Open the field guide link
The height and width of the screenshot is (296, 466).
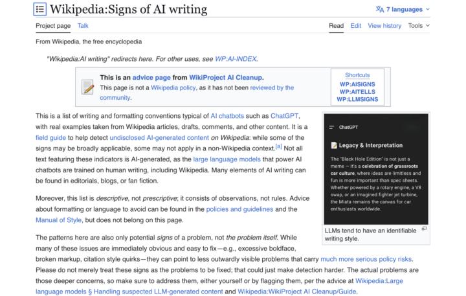click(x=51, y=138)
